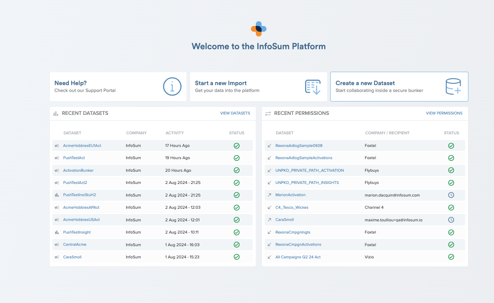This screenshot has width=494, height=303.
Task: Open the Start a new Import card
Action: (258, 87)
